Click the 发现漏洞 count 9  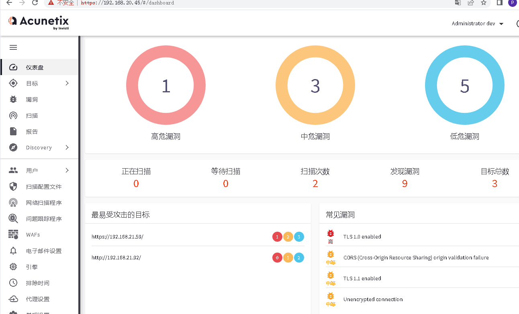[x=405, y=184]
